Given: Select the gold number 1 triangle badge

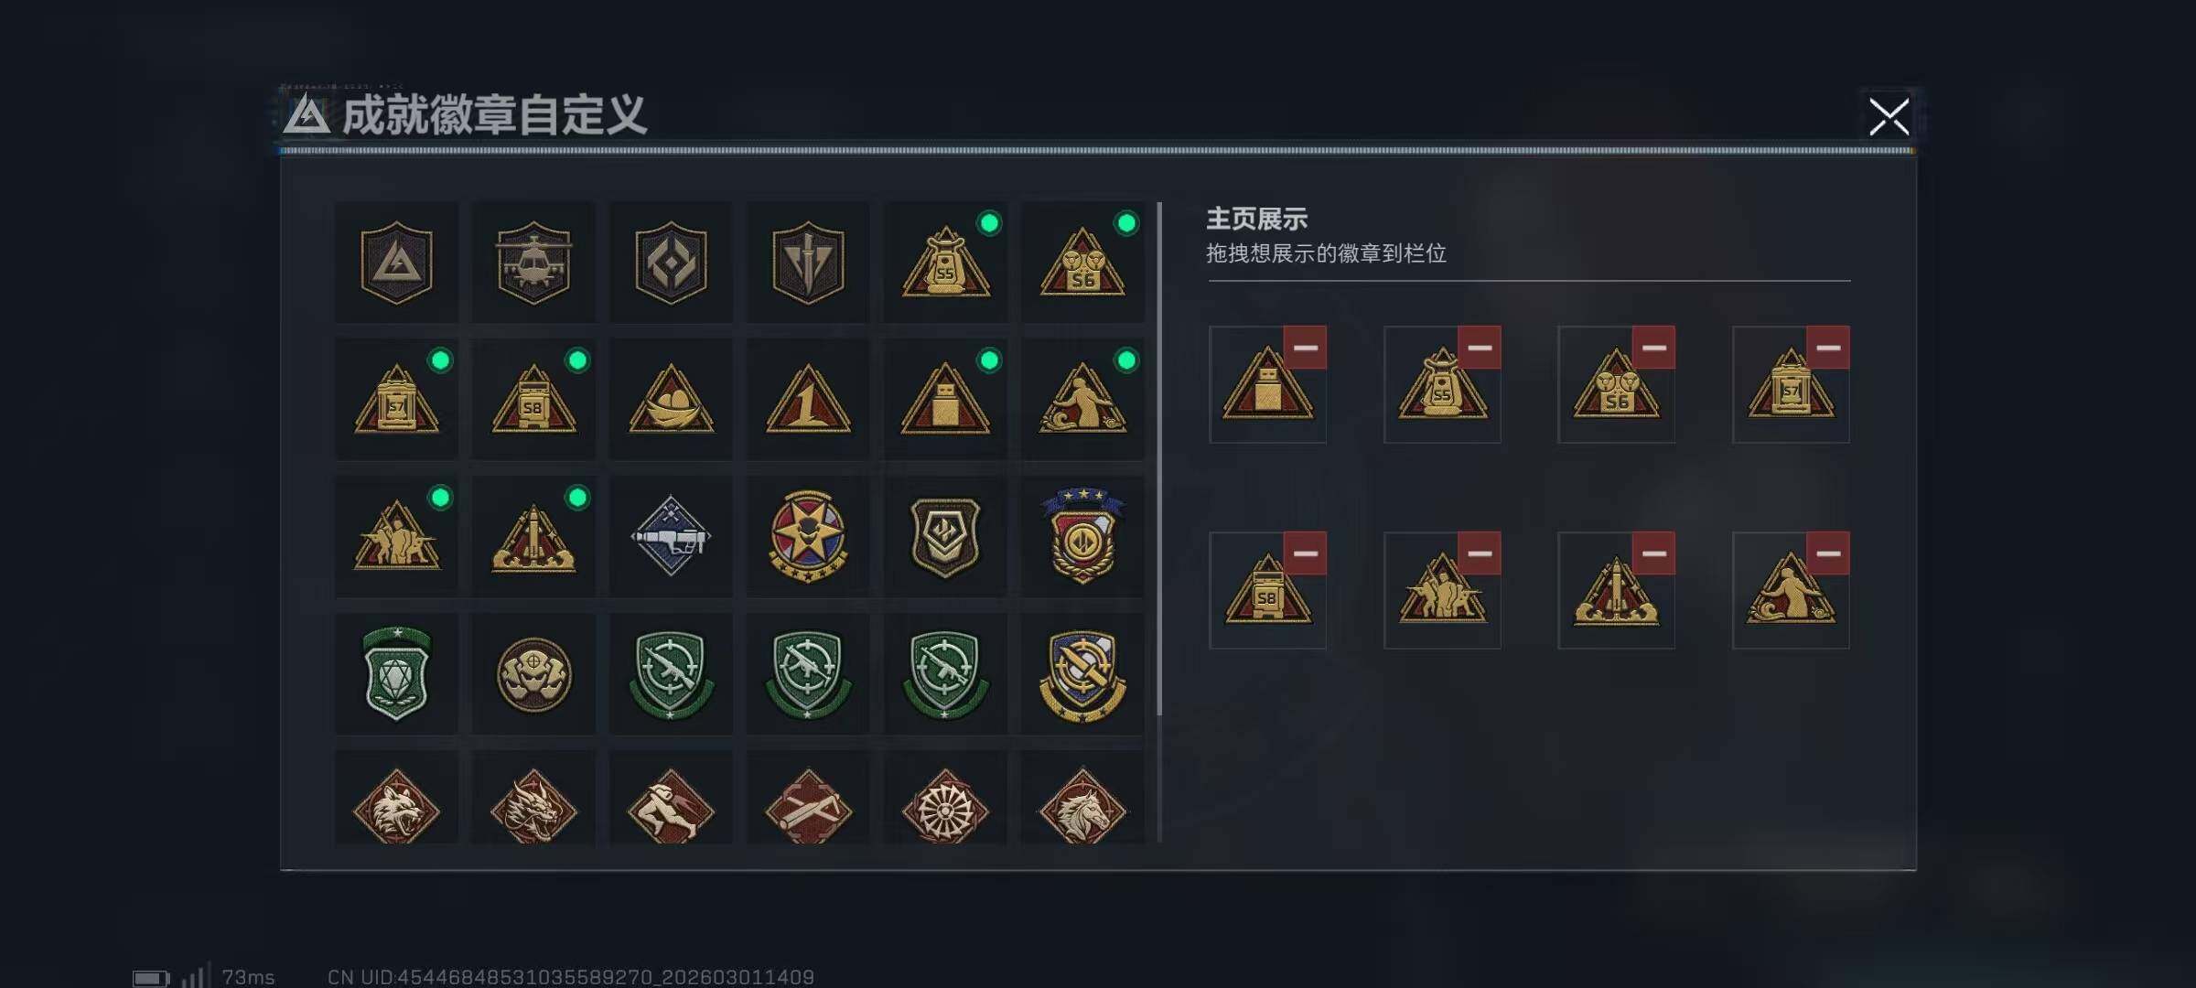Looking at the screenshot, I should pyautogui.click(x=808, y=400).
